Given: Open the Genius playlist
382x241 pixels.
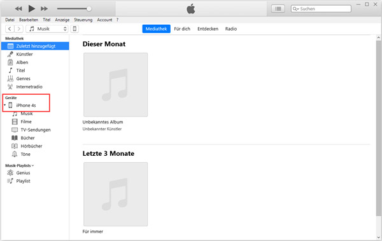Looking at the screenshot, I should point(23,173).
